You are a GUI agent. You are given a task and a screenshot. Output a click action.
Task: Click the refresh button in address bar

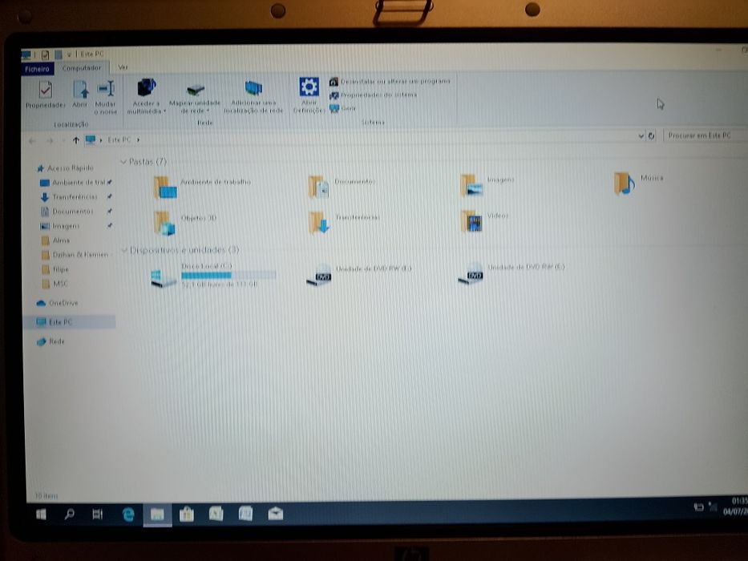(651, 136)
